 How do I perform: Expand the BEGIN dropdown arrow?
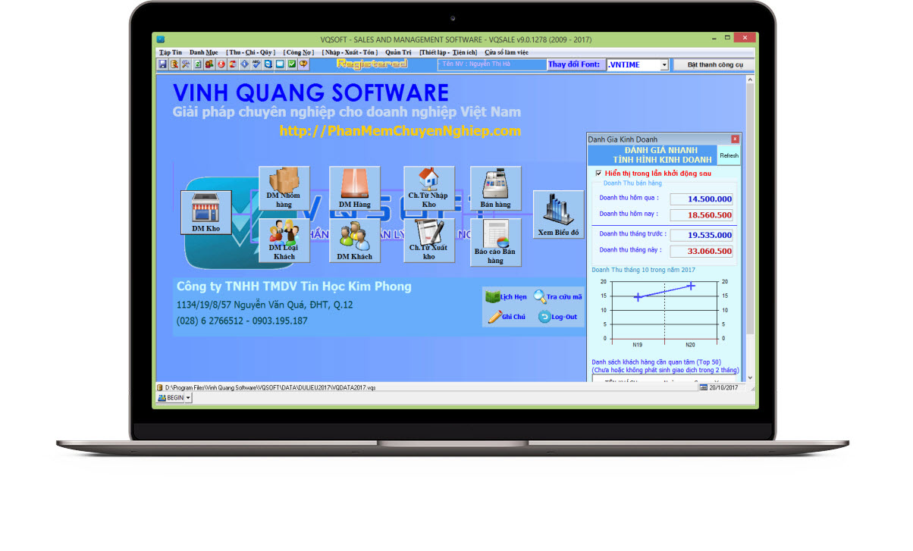point(188,398)
